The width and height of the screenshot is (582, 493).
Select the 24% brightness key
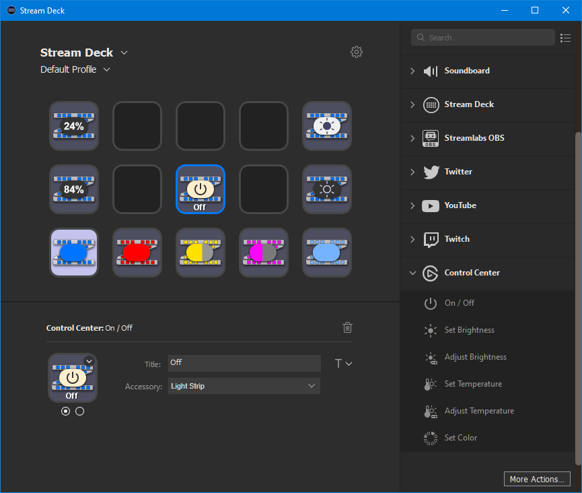[74, 126]
